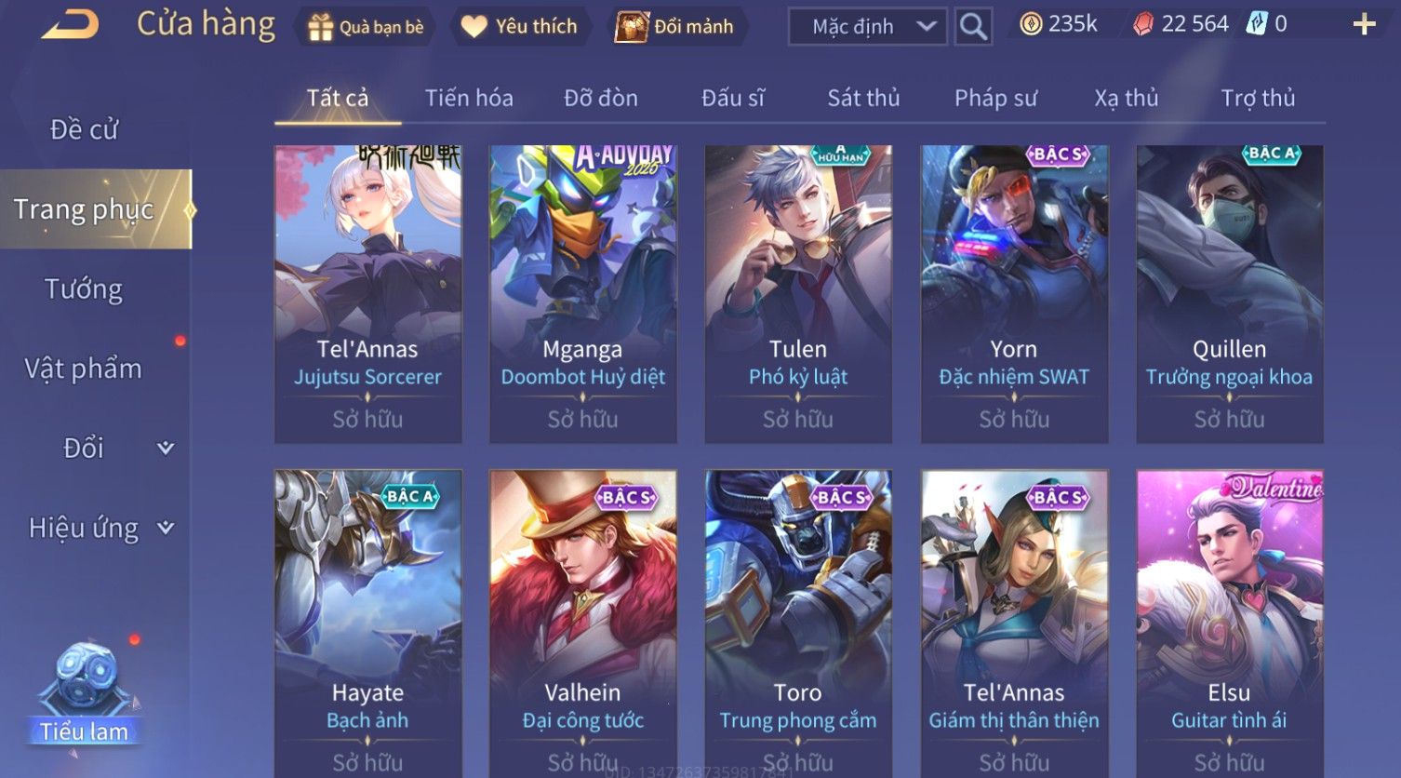Open the Tiểu lam assistant icon
The height and width of the screenshot is (778, 1401).
(85, 693)
